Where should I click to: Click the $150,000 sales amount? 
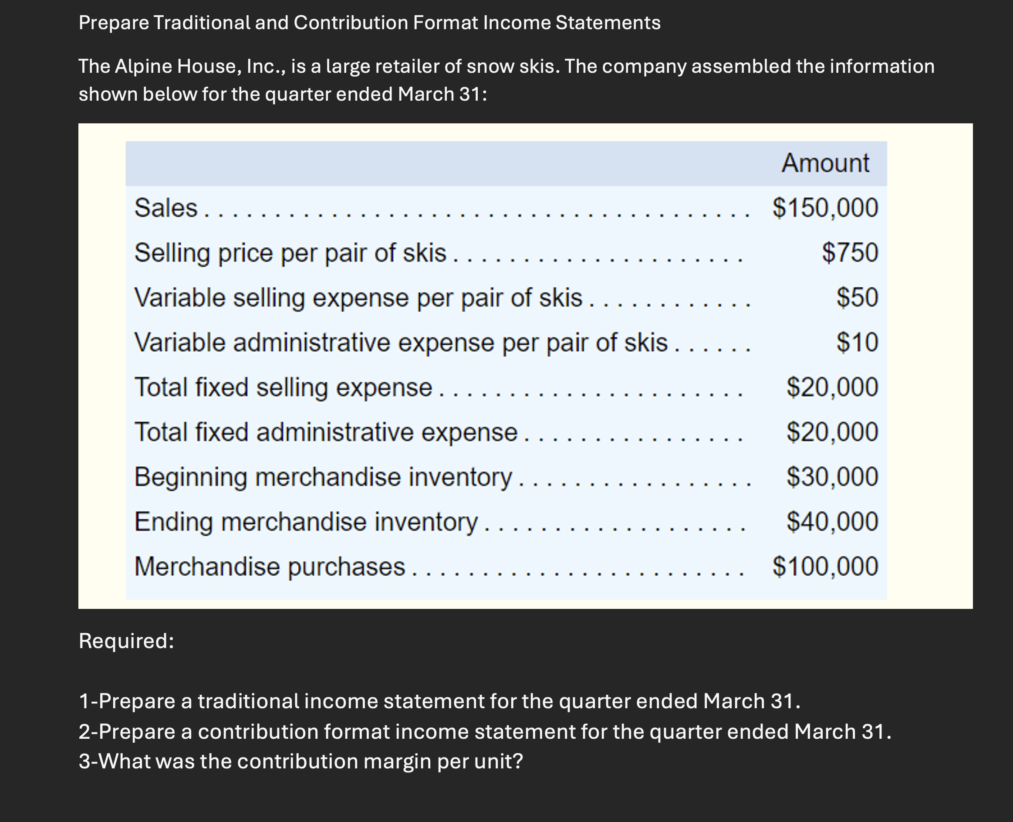(825, 208)
